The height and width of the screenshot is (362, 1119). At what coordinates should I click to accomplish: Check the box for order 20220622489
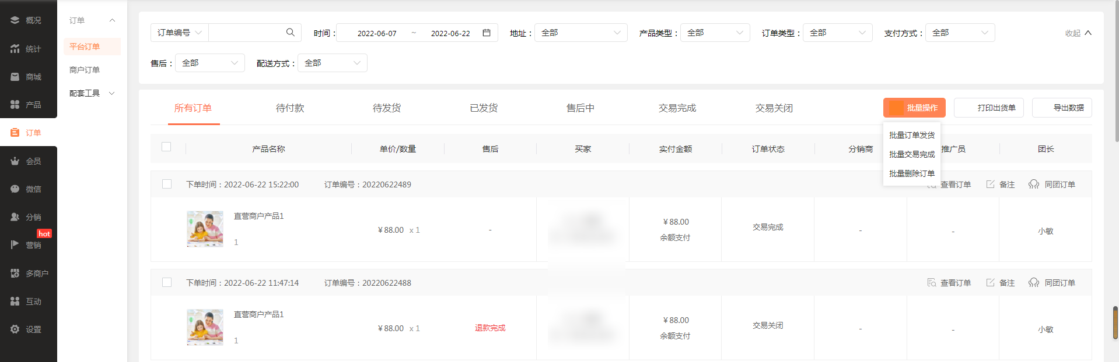[167, 184]
